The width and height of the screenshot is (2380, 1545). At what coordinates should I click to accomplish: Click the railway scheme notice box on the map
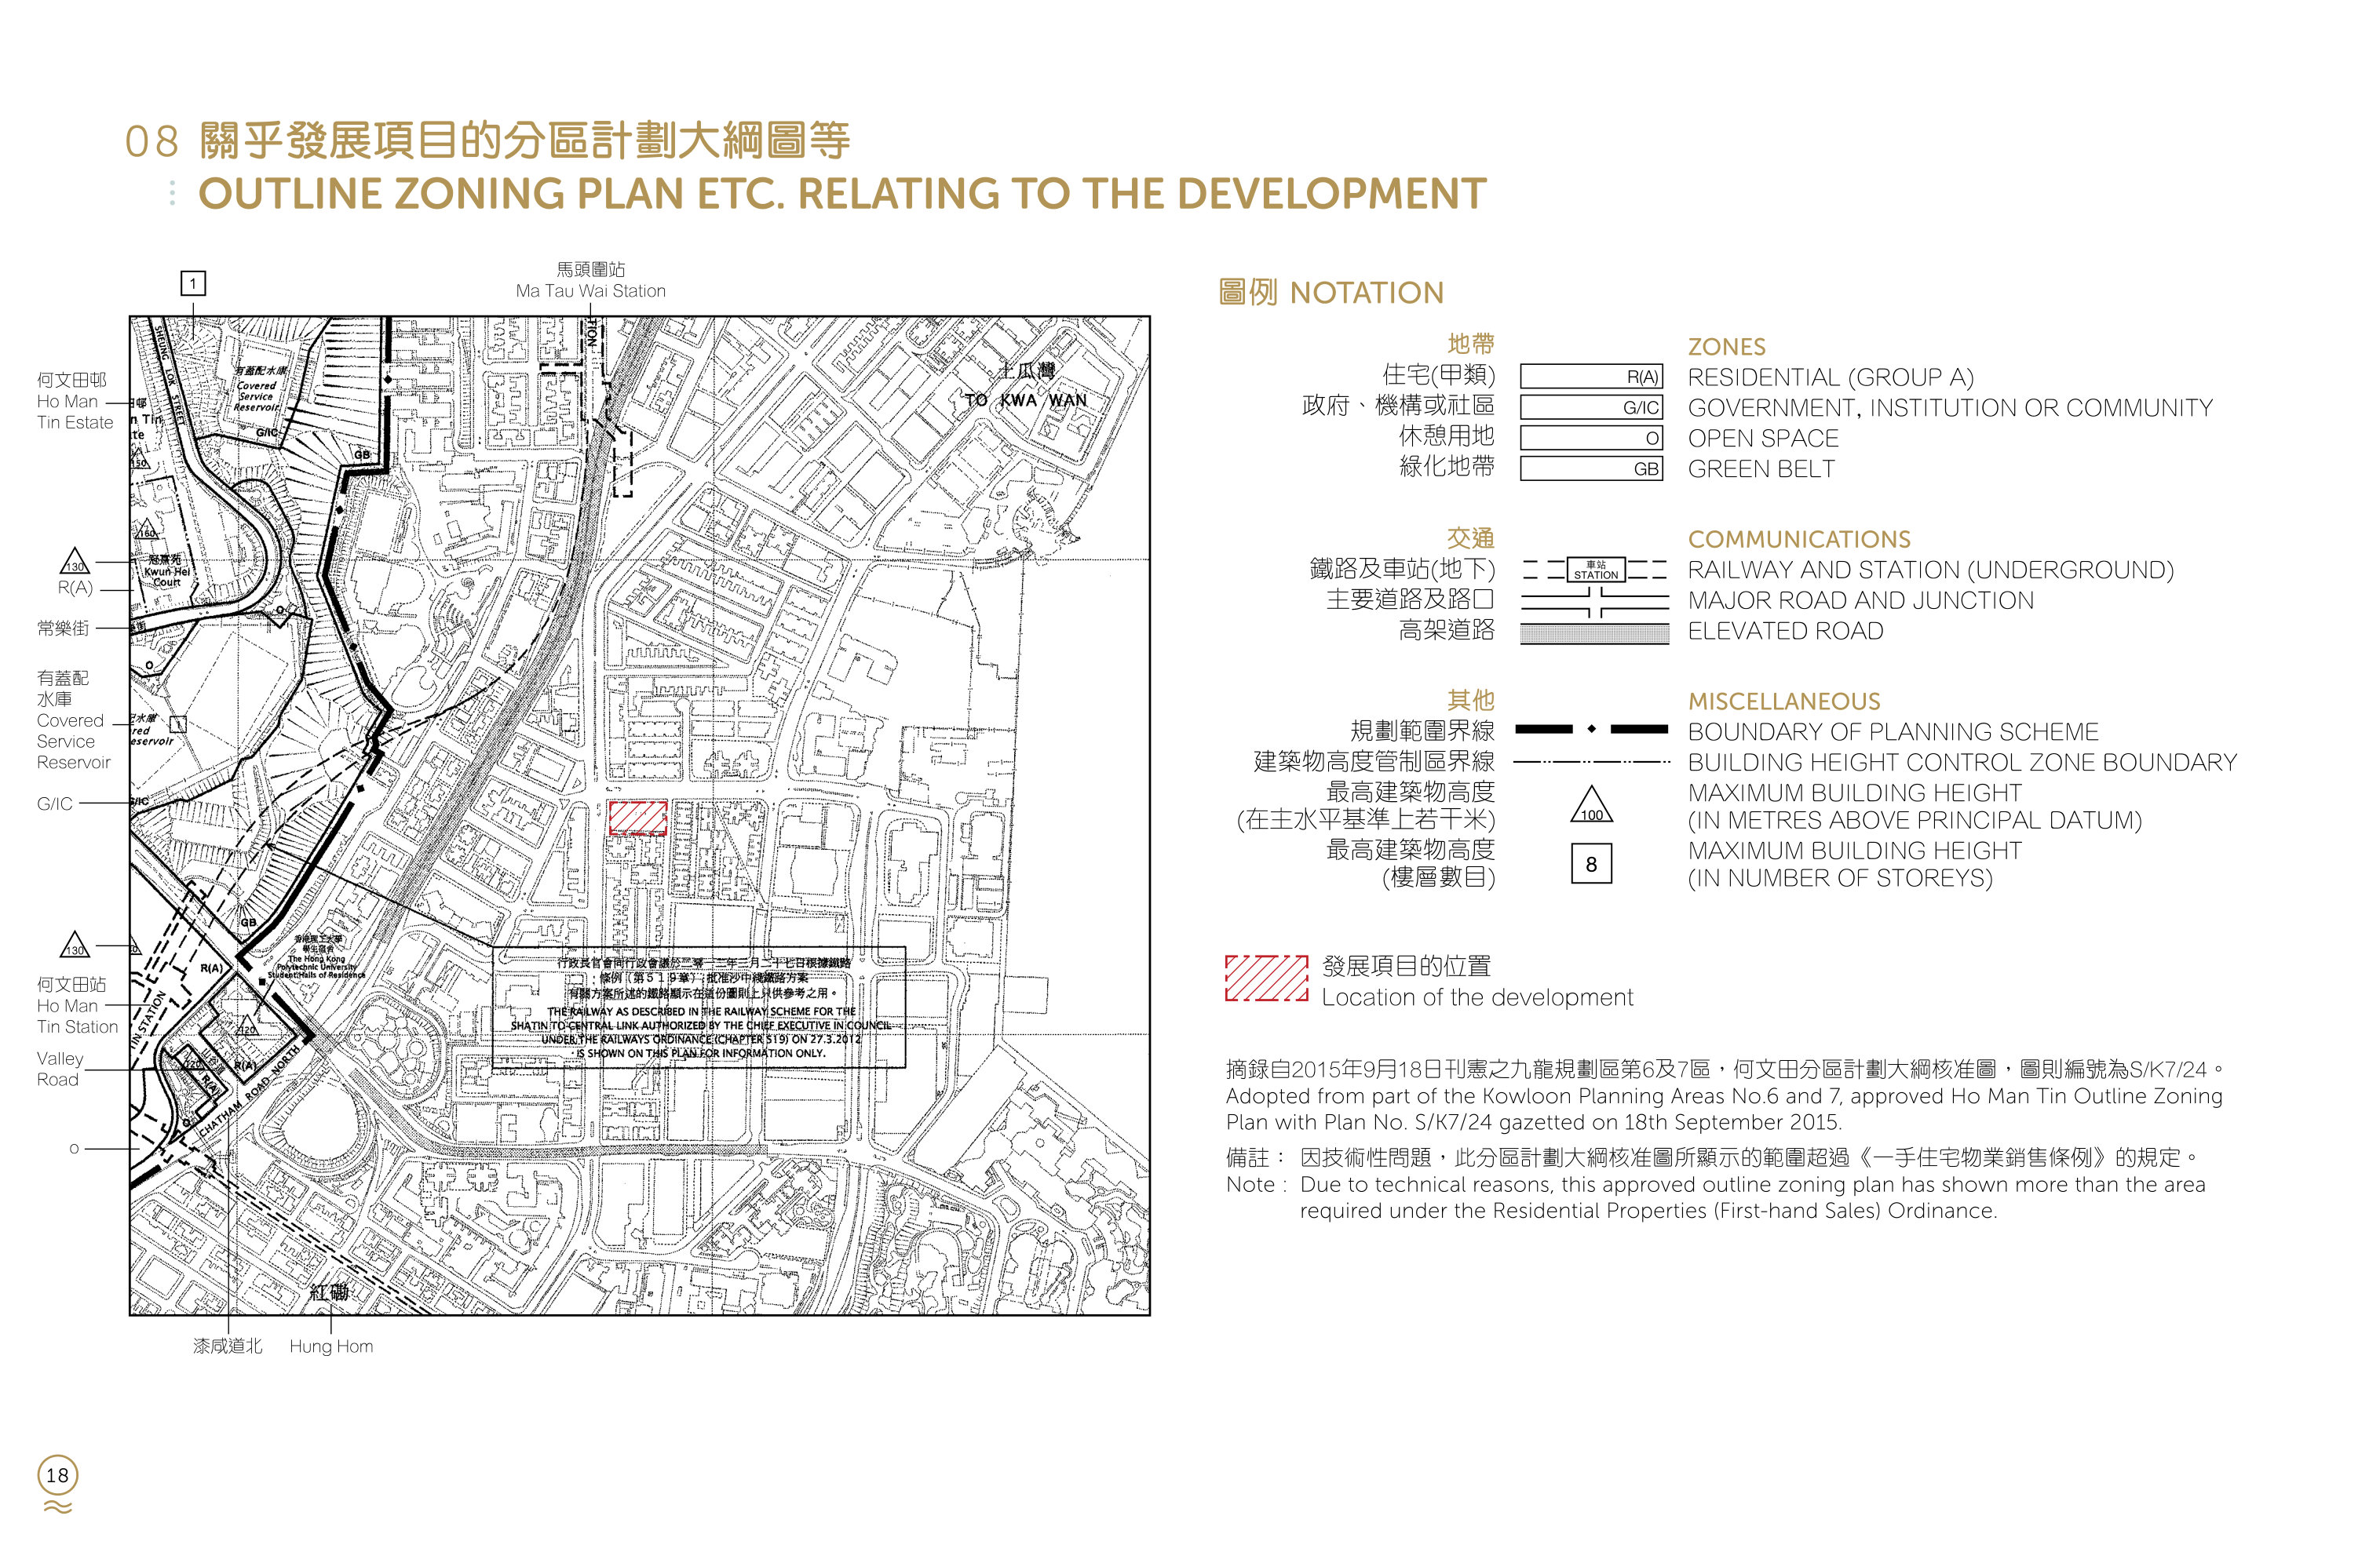click(699, 1008)
